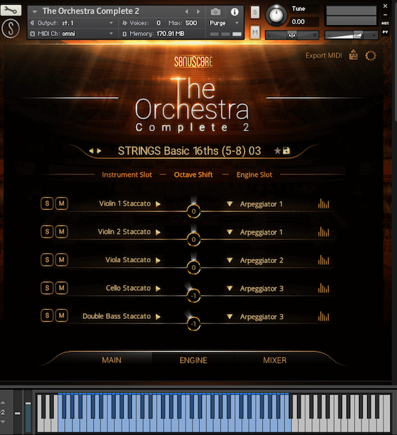This screenshot has height=435, width=397.
Task: Solo the instrument with header S button
Action: (x=255, y=12)
